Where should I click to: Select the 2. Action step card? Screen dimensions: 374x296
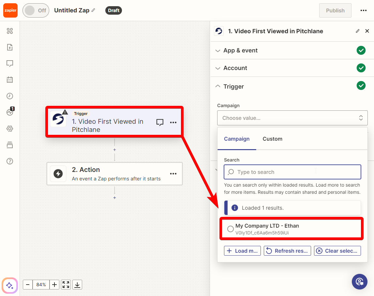[114, 174]
